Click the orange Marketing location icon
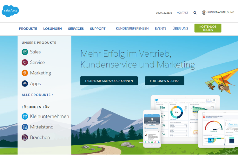Image resolution: width=238 pixels, height=159 pixels. point(25,73)
